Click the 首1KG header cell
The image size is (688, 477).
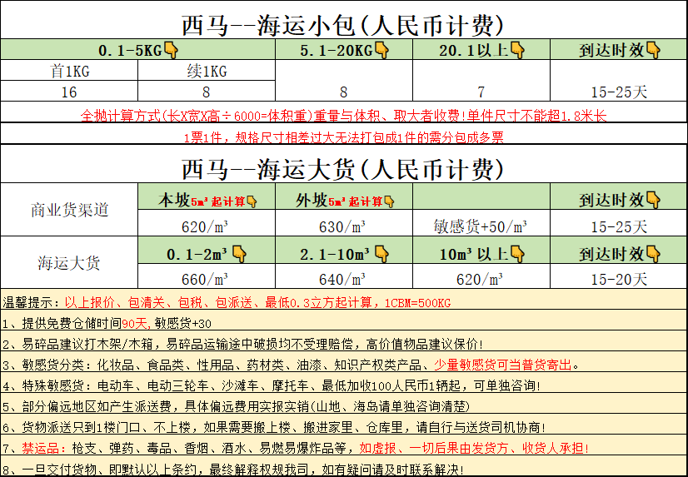click(69, 71)
